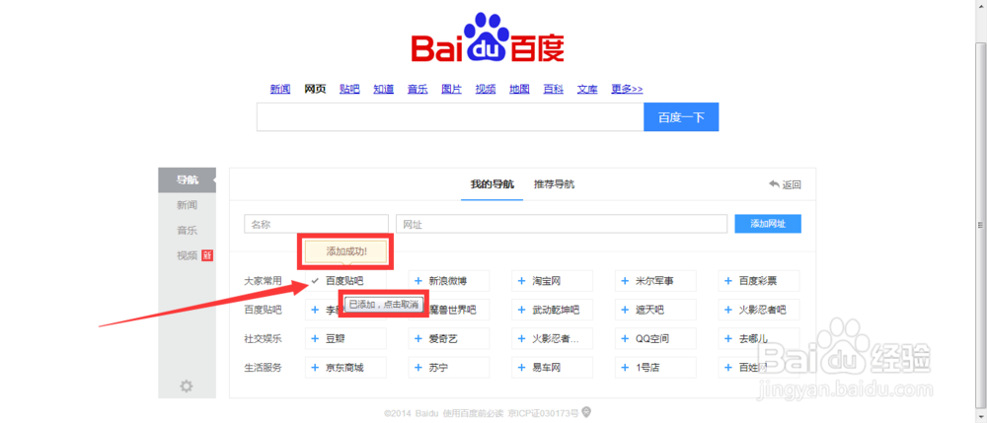This screenshot has width=987, height=423.
Task: Click the 火影忍者... entry in 社交娱乐 row
Action: [x=552, y=339]
